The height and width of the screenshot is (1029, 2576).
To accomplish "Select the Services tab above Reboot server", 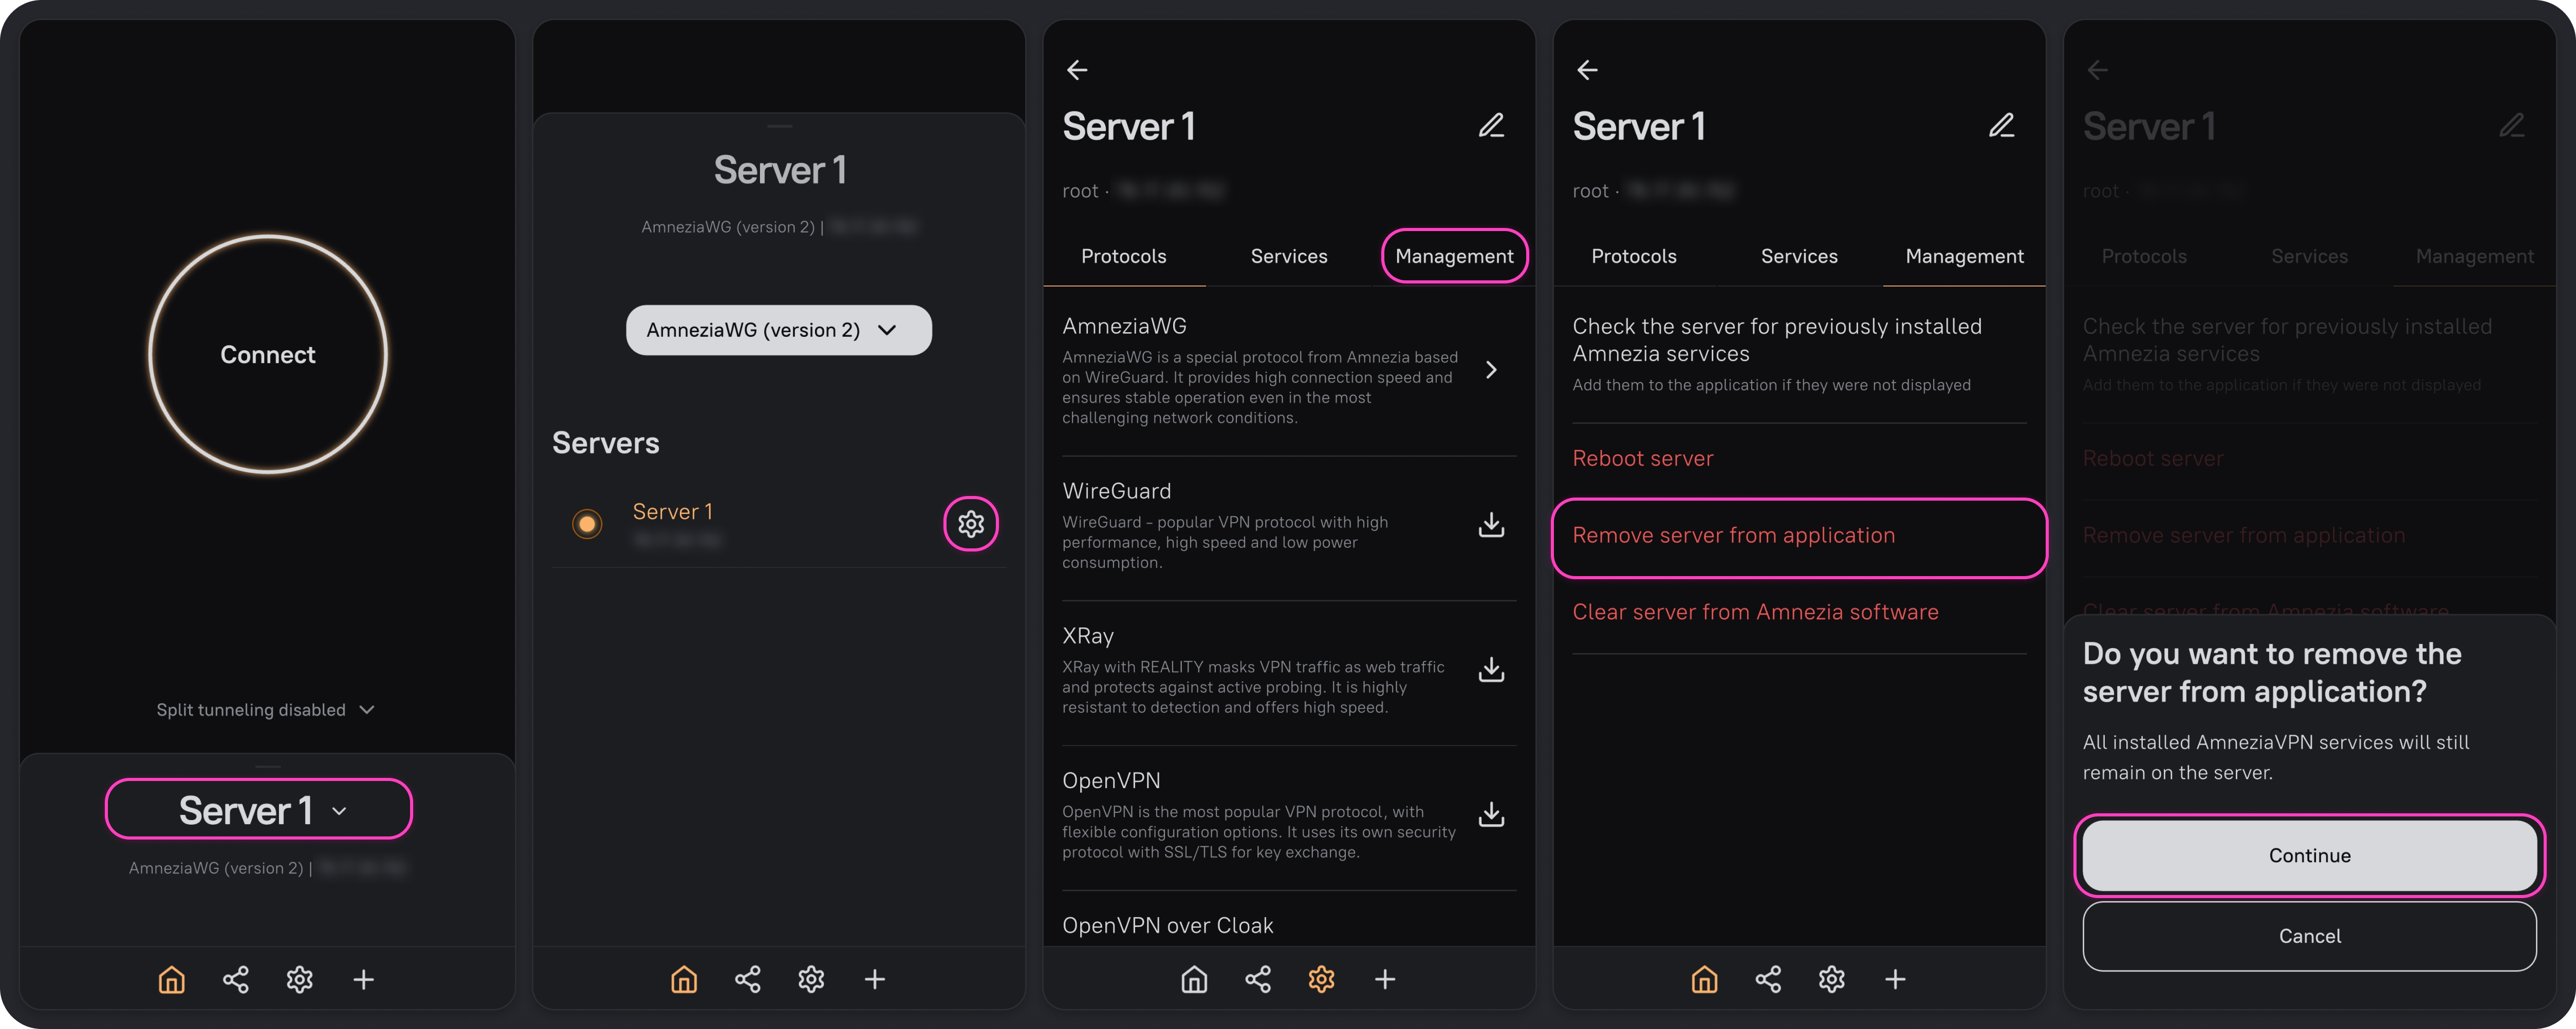I will pyautogui.click(x=1799, y=257).
